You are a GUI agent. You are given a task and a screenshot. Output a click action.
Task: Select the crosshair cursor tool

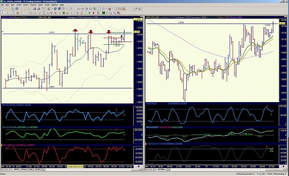click(7, 13)
